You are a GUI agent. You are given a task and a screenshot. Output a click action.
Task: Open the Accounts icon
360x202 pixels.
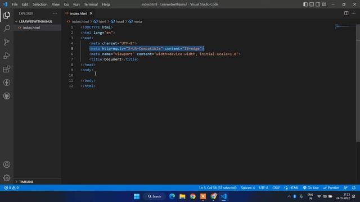tap(7, 164)
